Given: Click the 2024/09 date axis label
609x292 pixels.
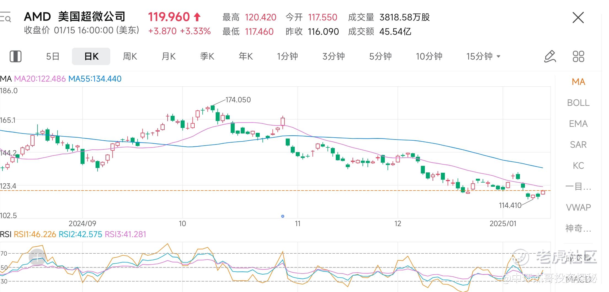Looking at the screenshot, I should (82, 224).
